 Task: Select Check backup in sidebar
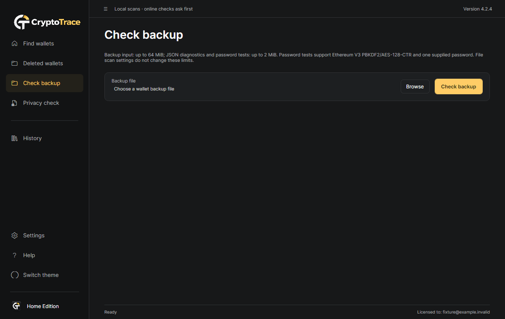45,83
